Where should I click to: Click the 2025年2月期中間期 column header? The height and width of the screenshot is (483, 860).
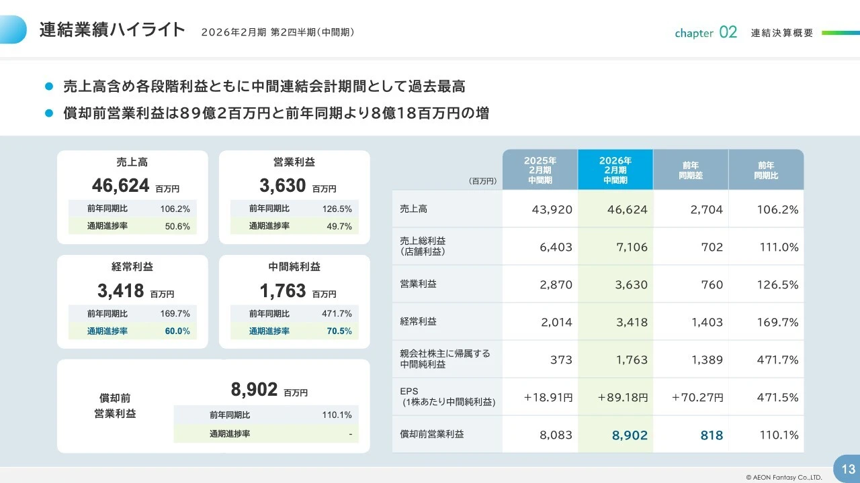pos(540,169)
